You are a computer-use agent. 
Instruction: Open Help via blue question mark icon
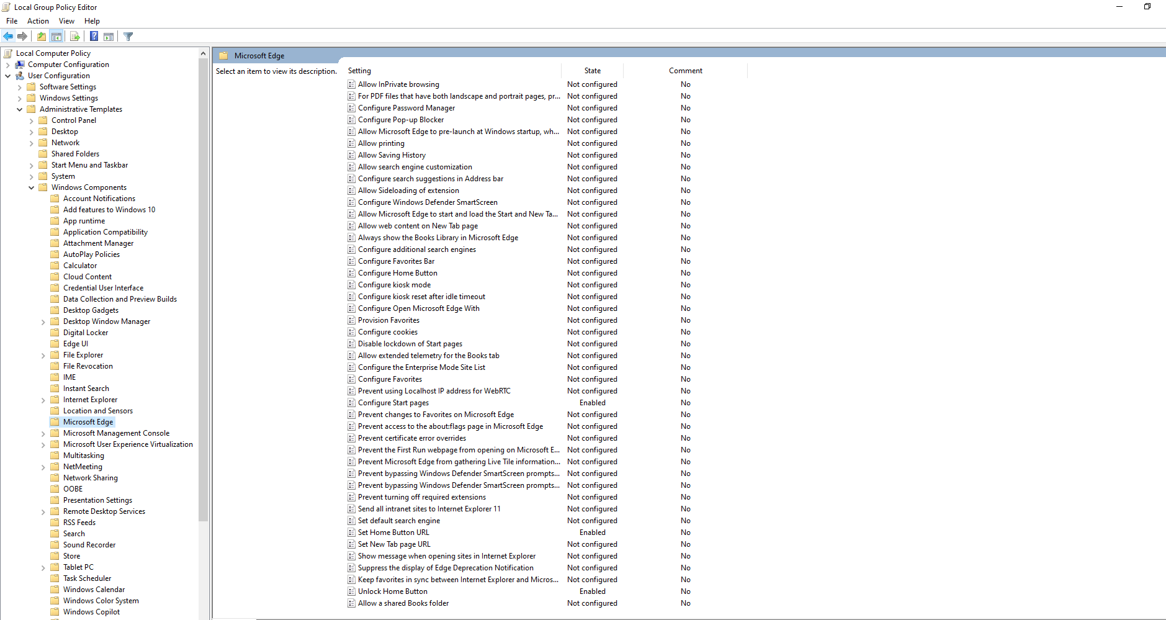[94, 37]
